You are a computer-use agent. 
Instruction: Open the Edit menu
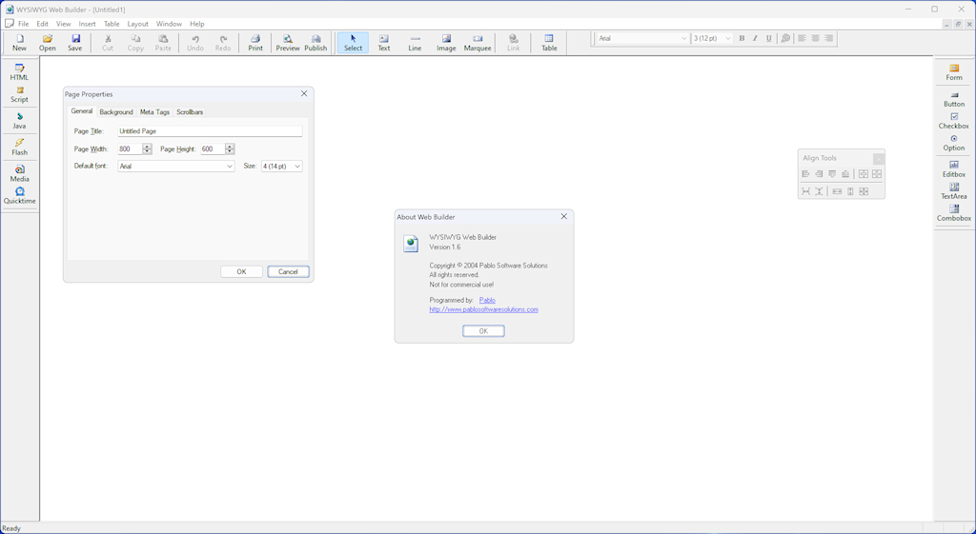42,24
